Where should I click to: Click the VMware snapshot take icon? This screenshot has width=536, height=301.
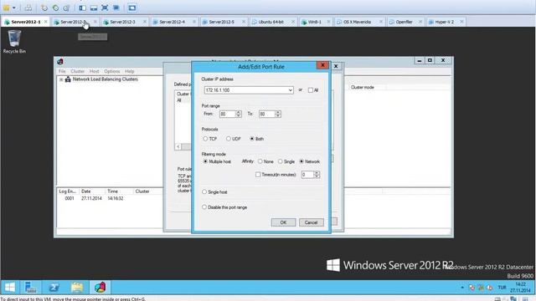coord(44,8)
